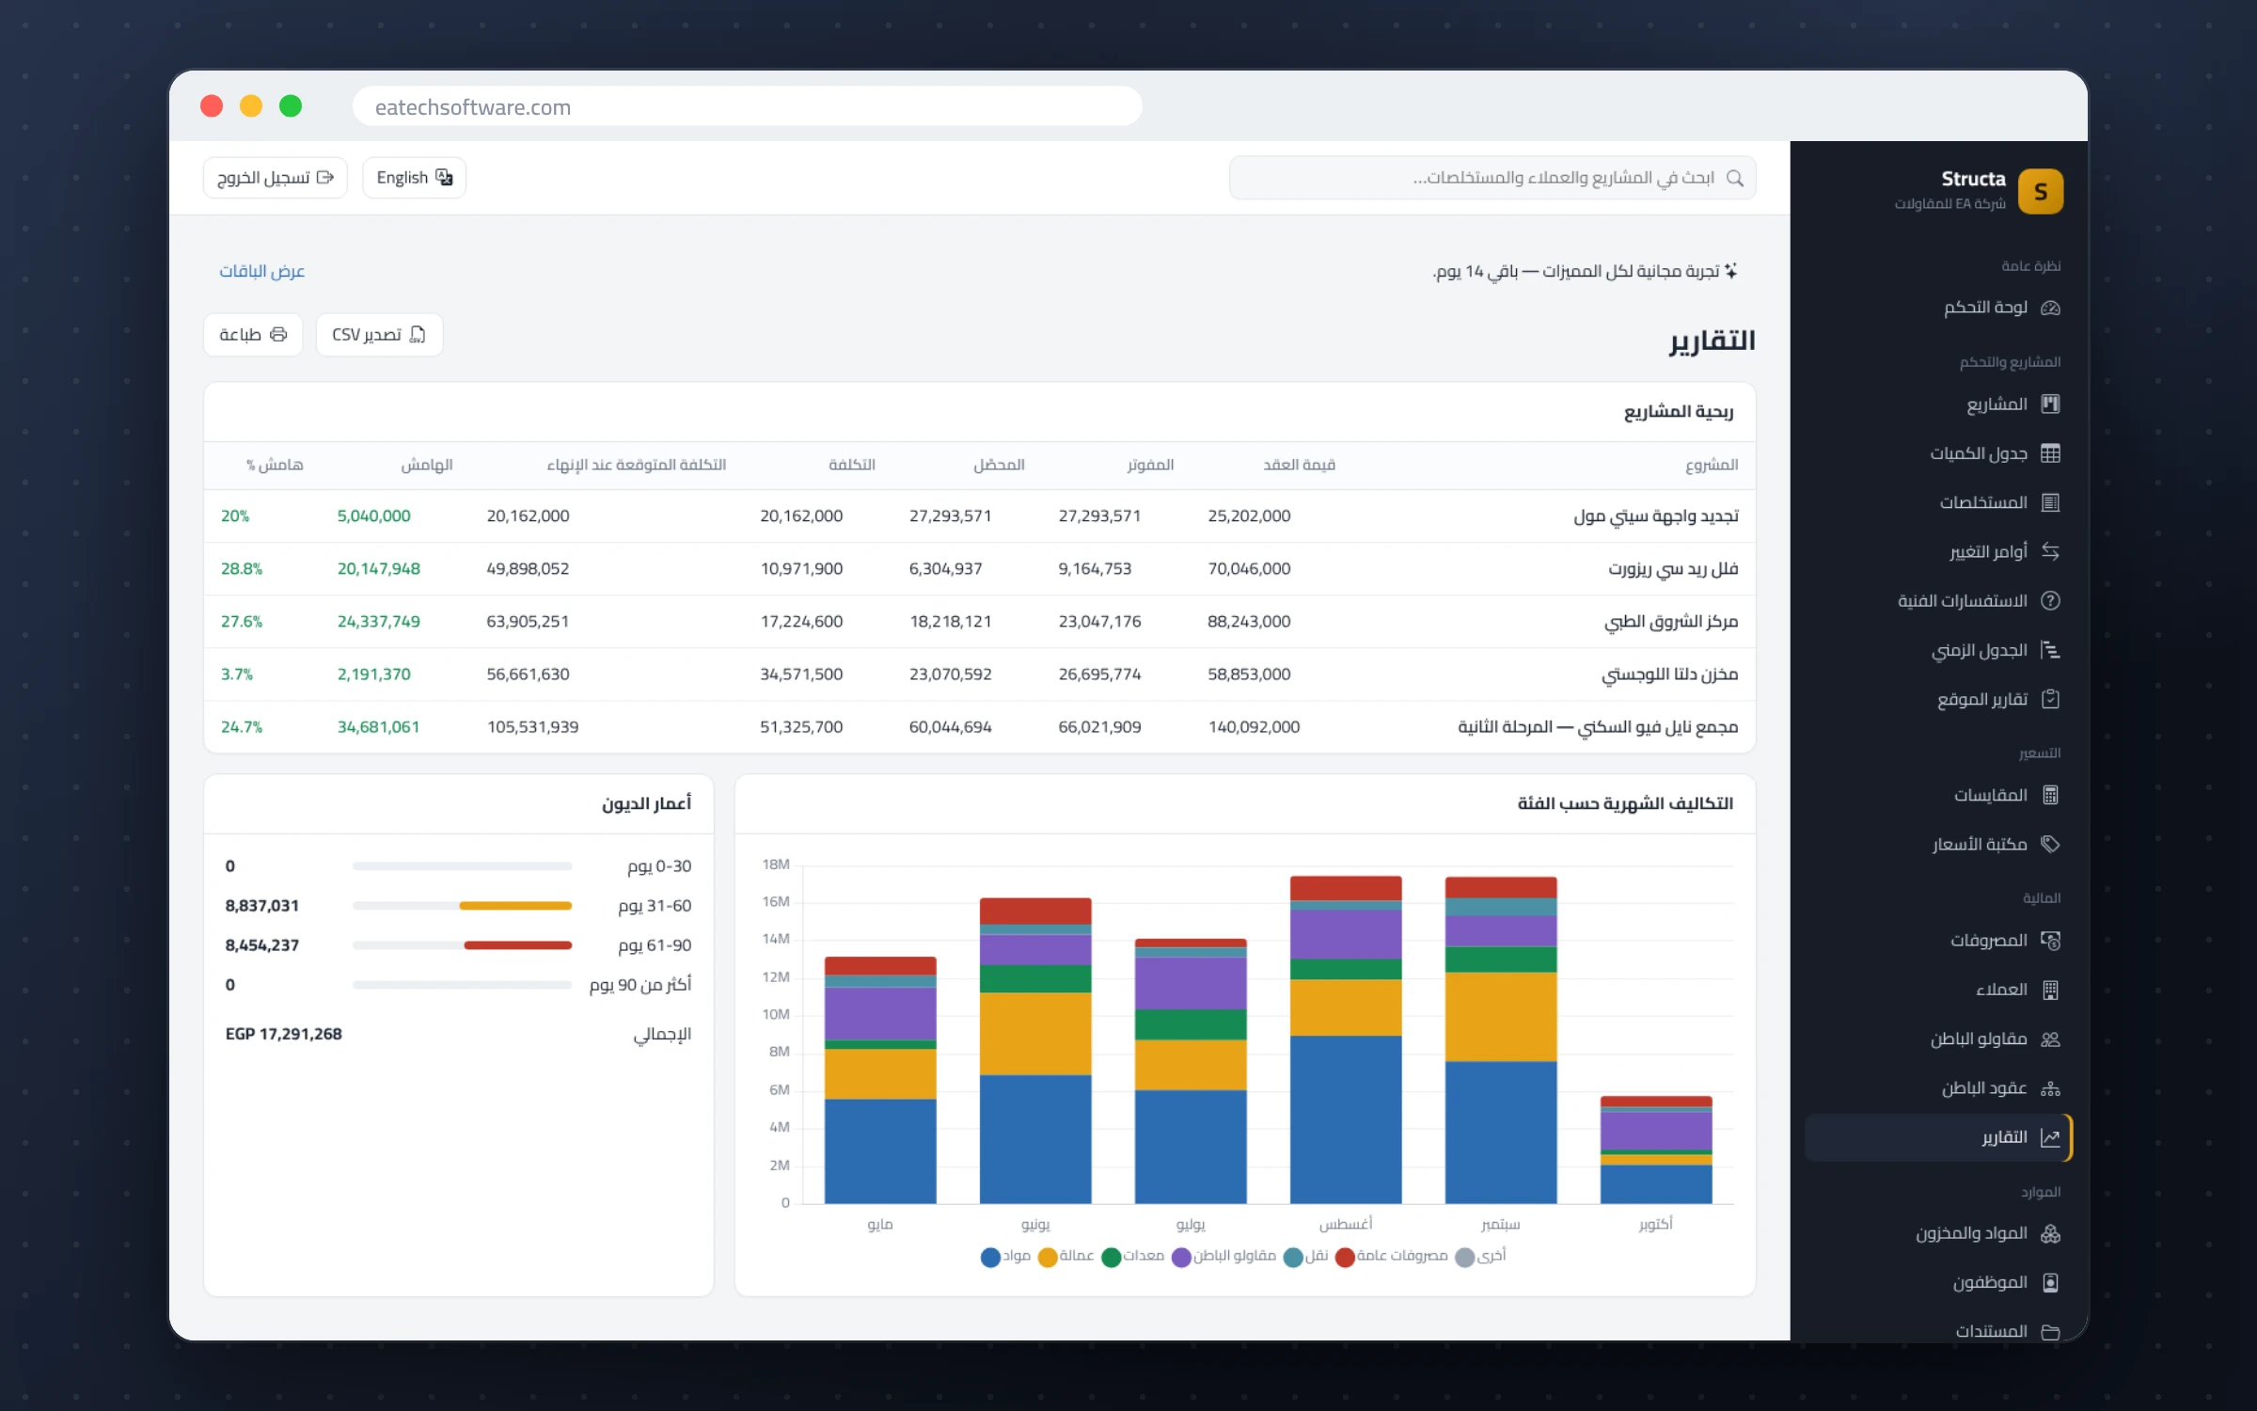Toggle أخرى gray legend swatch
The height and width of the screenshot is (1411, 2257).
[1464, 1257]
